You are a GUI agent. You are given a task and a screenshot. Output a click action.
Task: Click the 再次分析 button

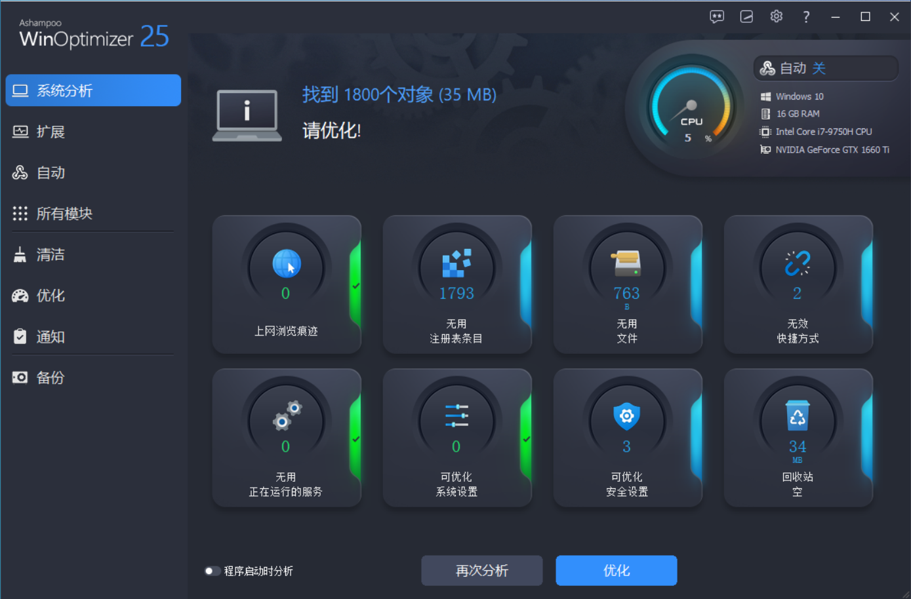pyautogui.click(x=482, y=571)
